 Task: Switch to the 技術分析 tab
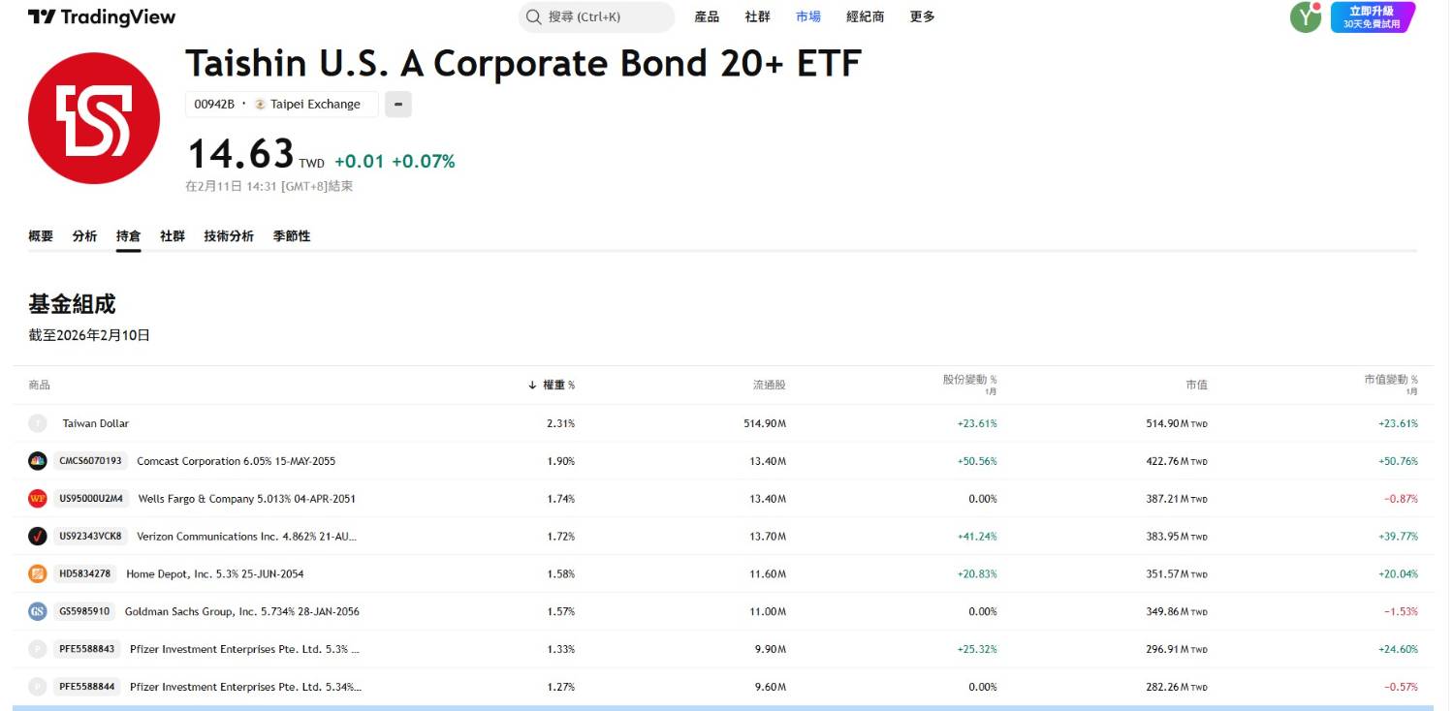(x=229, y=236)
